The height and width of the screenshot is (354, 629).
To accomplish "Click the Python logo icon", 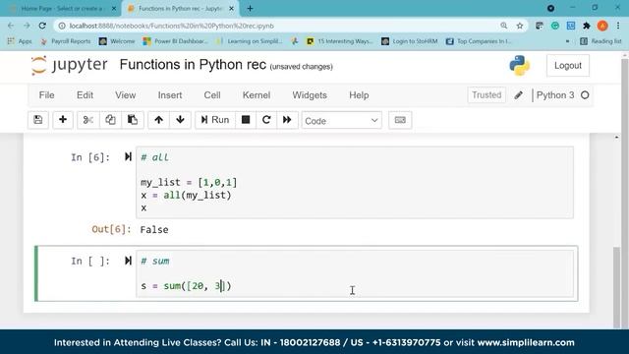I will (x=520, y=66).
